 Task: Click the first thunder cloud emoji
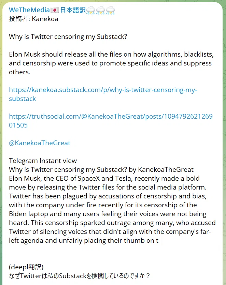90,10
